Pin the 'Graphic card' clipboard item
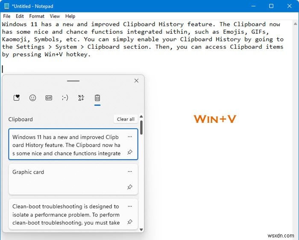The image size is (299, 240). tap(130, 187)
